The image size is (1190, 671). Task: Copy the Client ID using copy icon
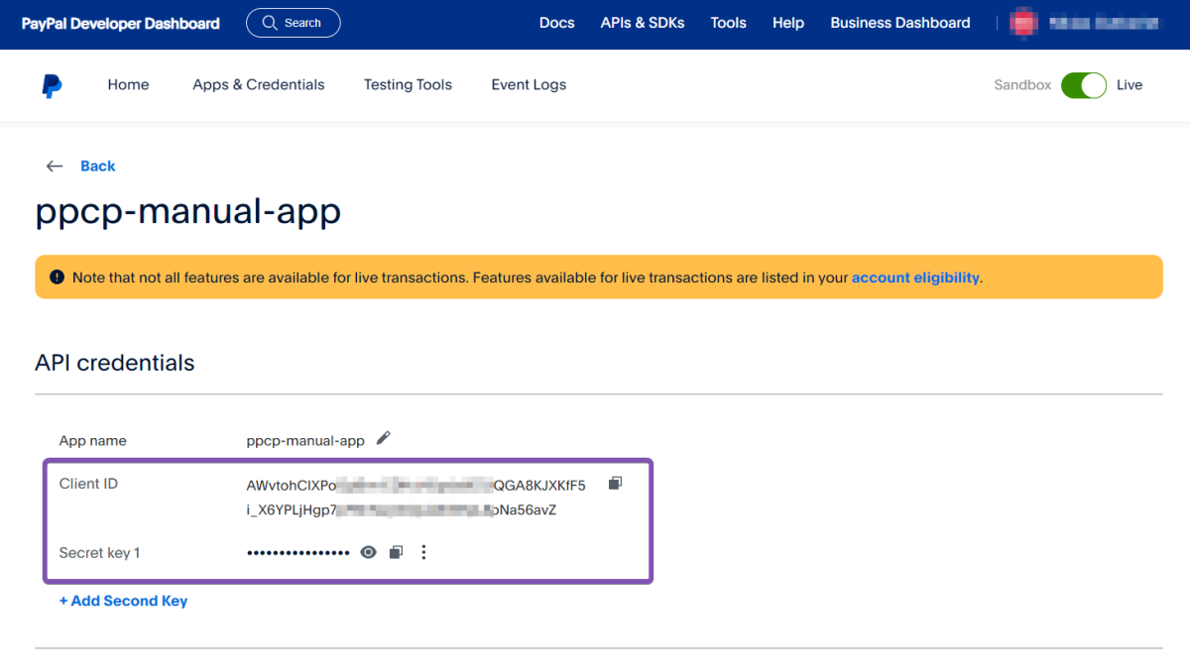click(615, 484)
